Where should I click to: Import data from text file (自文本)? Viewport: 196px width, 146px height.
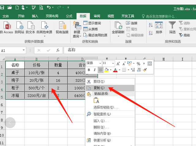(30, 28)
